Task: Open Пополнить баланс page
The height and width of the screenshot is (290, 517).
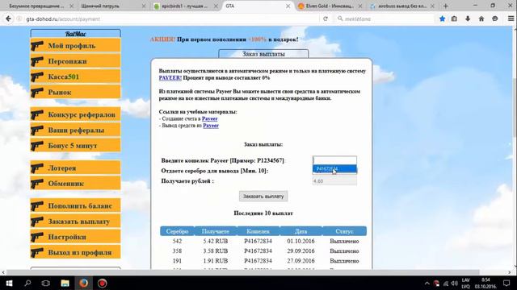Action: 75,205
